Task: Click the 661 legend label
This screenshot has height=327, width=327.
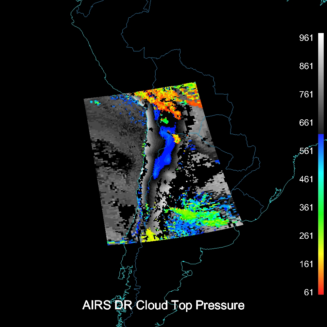Action: (306, 123)
